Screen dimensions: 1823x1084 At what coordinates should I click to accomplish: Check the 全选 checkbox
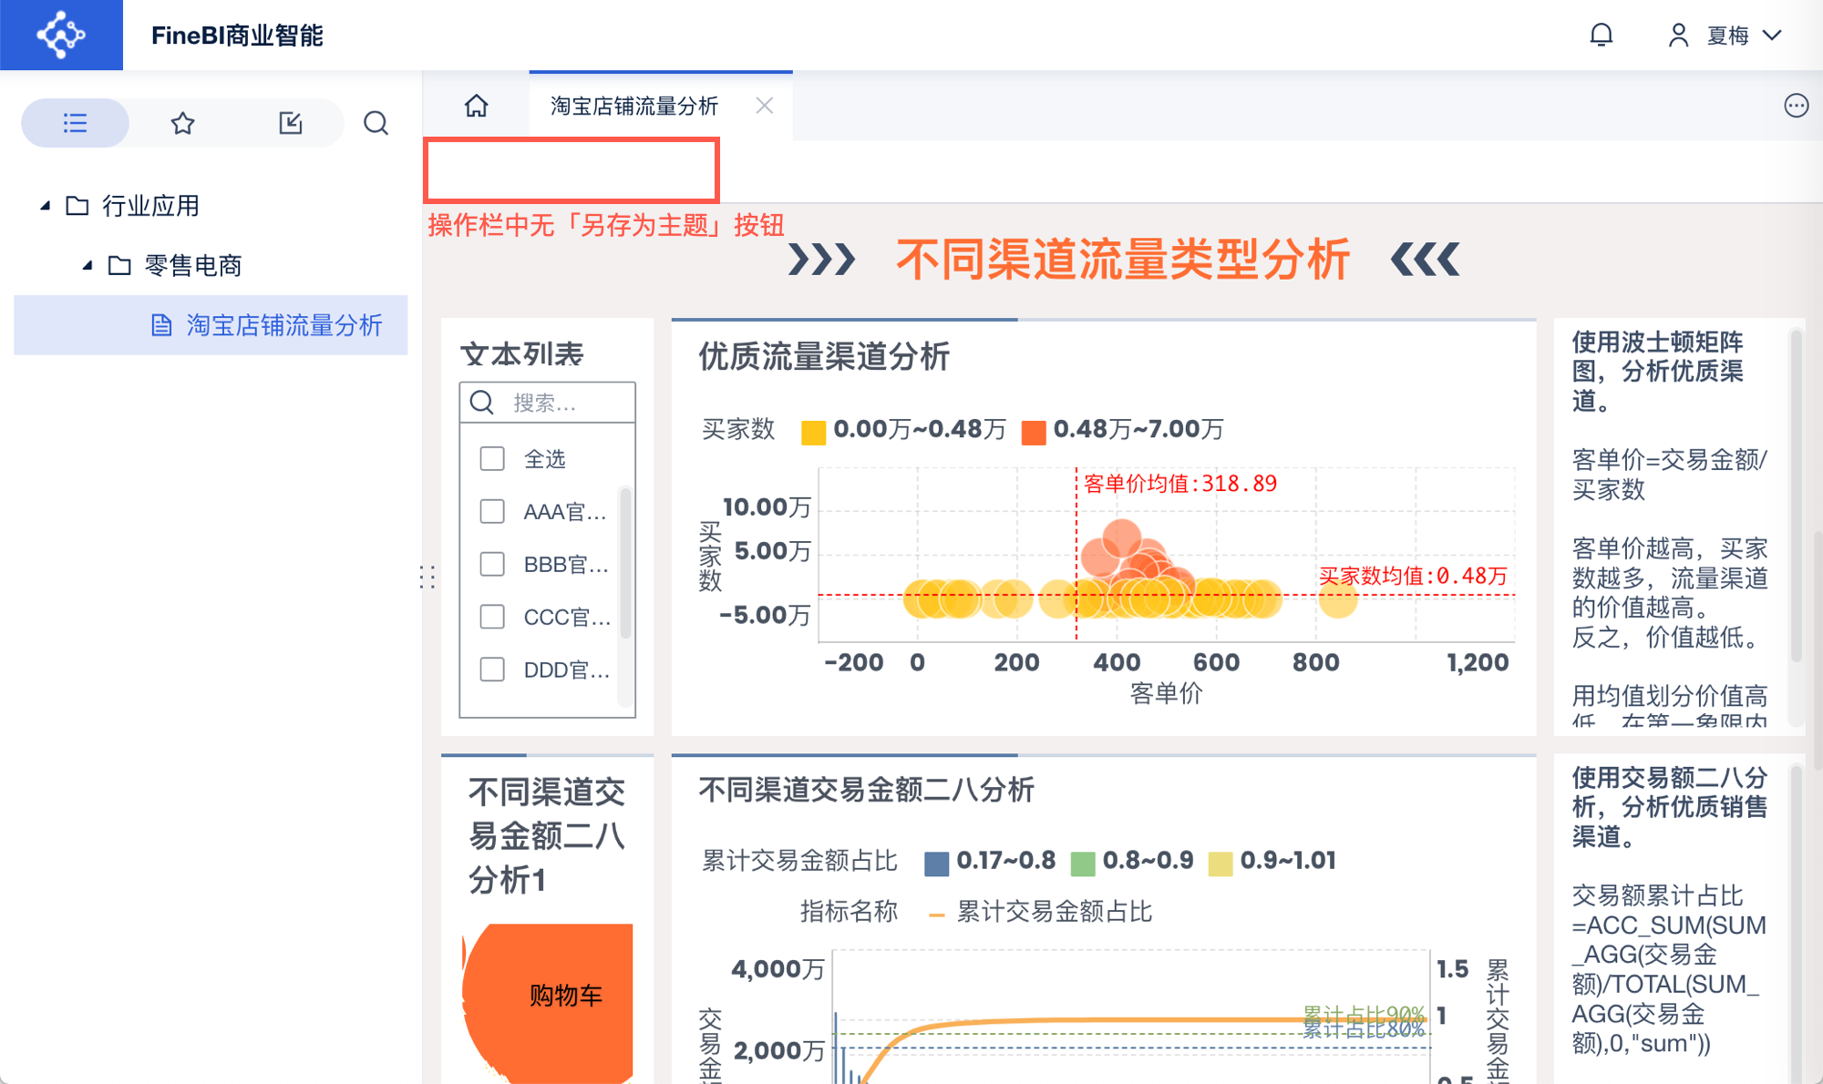click(492, 458)
